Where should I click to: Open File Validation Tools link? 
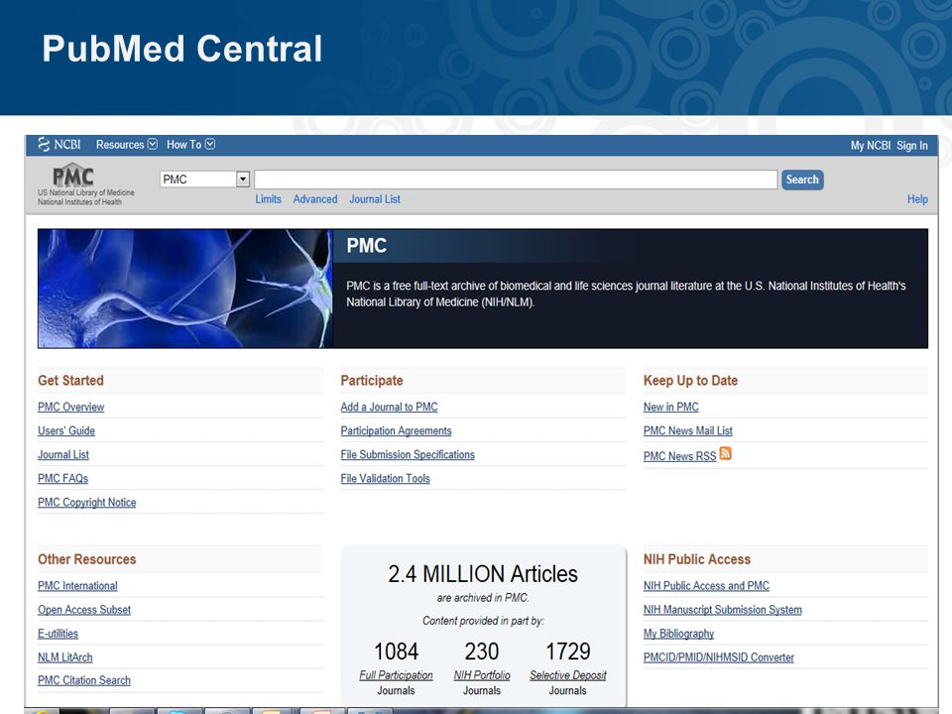click(x=385, y=478)
